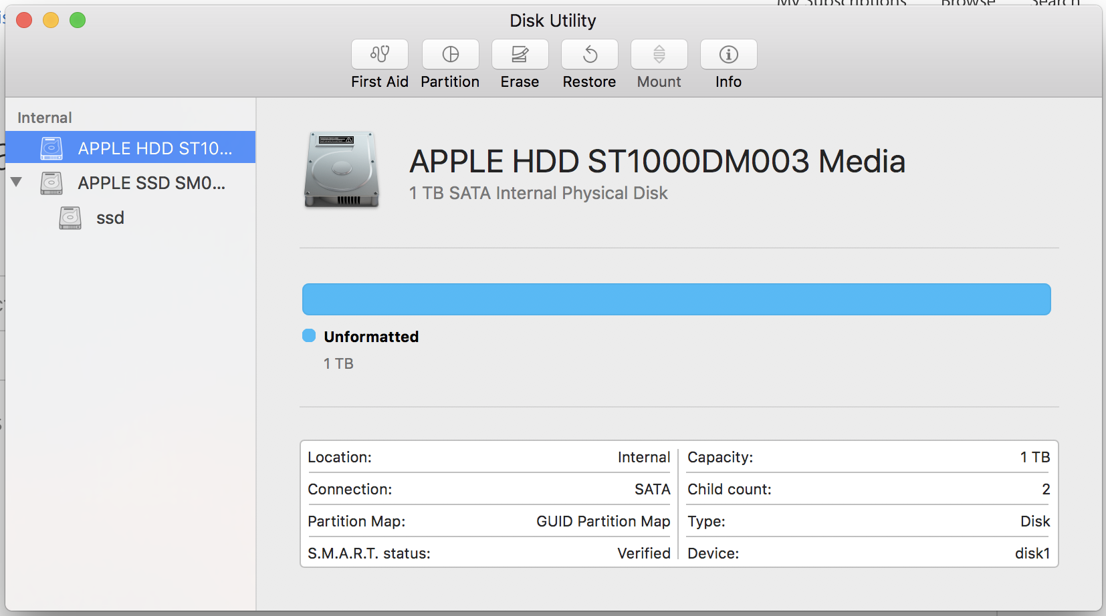Open the Info panel for the disk

[728, 63]
